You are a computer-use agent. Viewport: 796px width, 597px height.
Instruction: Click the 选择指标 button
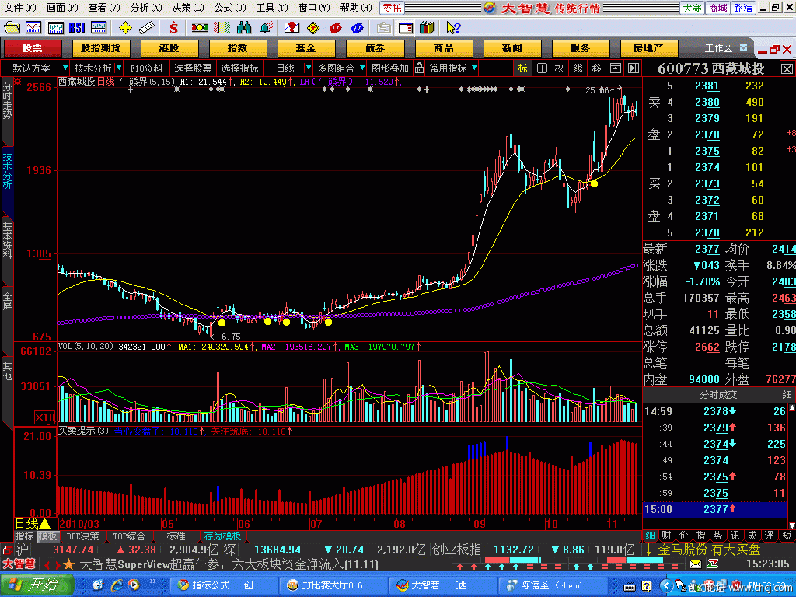(x=239, y=68)
